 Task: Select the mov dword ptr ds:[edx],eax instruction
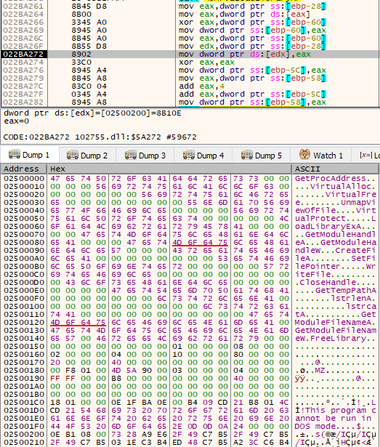click(245, 55)
